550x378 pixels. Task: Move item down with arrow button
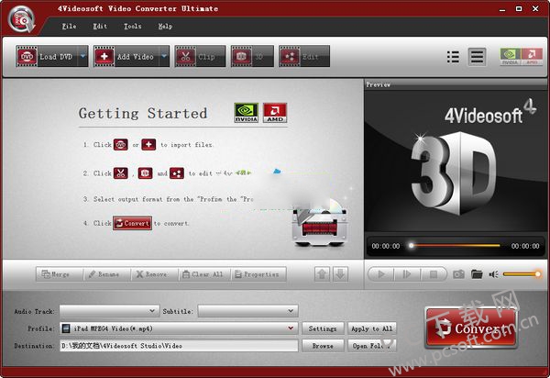(x=340, y=274)
